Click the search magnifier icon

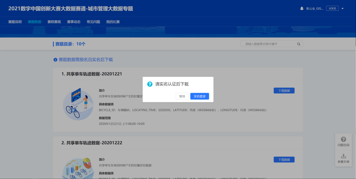pyautogui.click(x=299, y=44)
